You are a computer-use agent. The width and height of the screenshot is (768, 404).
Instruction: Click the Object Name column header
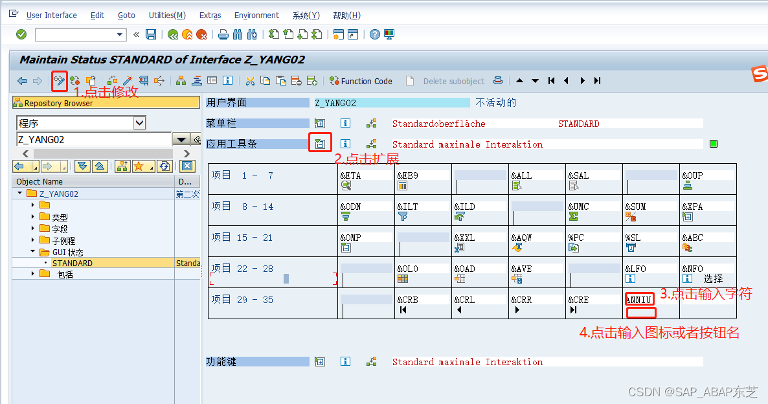point(93,181)
